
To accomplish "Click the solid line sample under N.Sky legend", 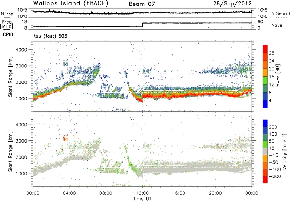I will pos(7,17).
